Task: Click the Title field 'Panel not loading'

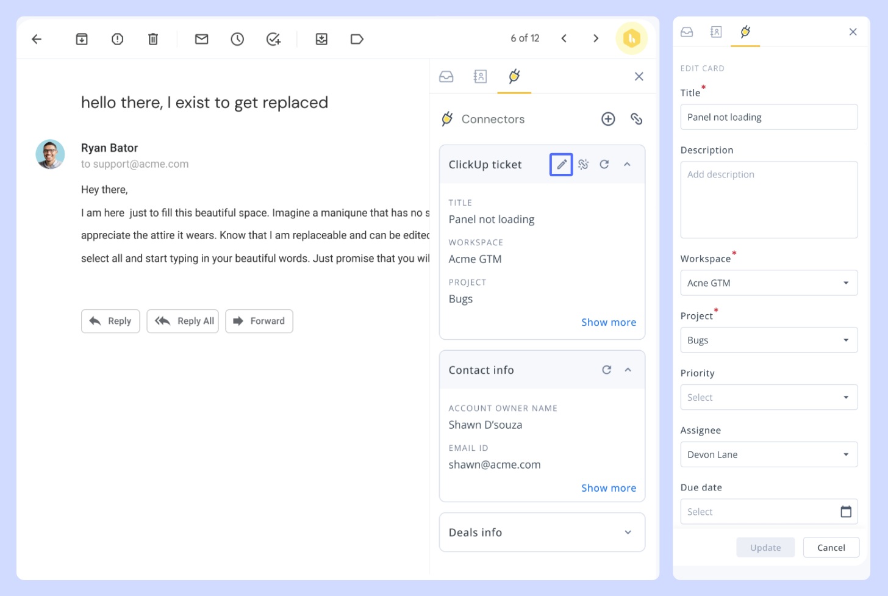Action: (769, 117)
